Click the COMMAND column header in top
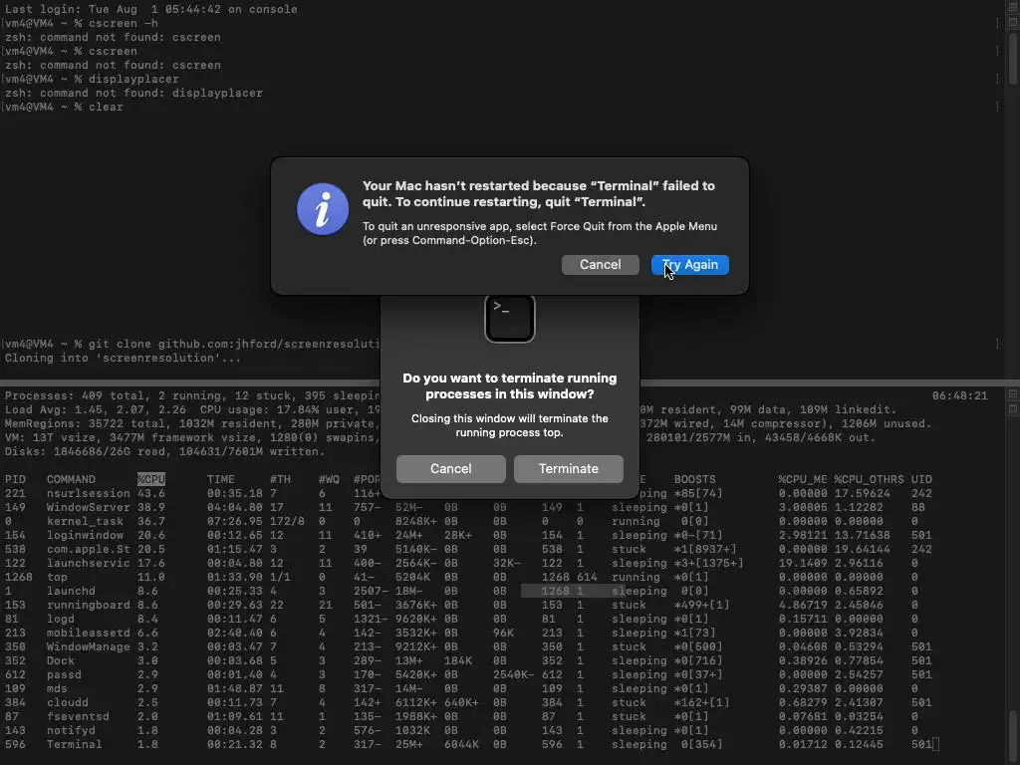Screen dimensions: 1020x765 coord(71,479)
